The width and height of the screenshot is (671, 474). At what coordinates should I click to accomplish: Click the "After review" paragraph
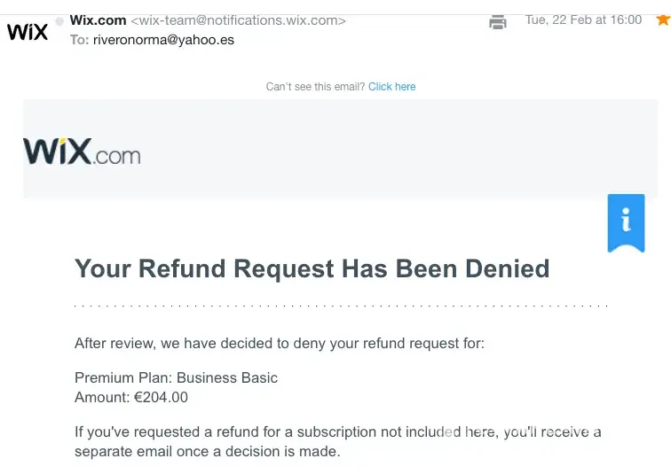coord(279,343)
